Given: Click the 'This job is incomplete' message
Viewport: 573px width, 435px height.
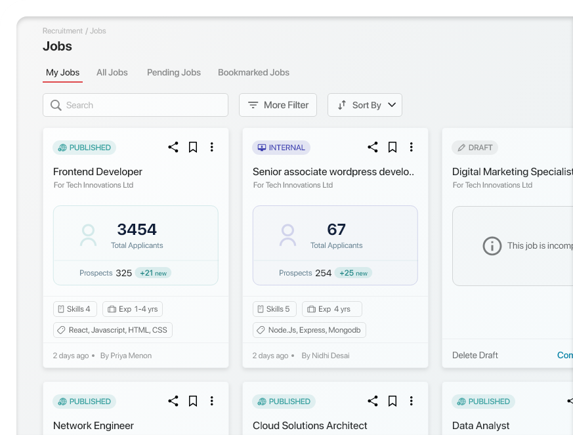Looking at the screenshot, I should pyautogui.click(x=540, y=246).
